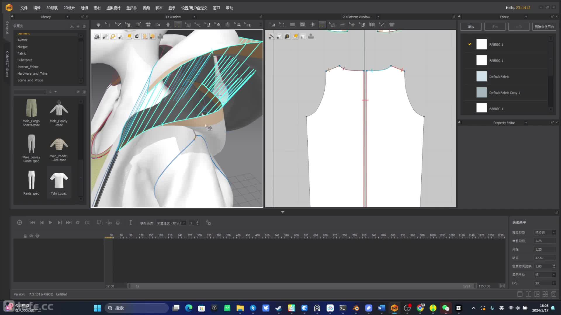Toggle avatar display icon in 3D view

click(x=145, y=36)
